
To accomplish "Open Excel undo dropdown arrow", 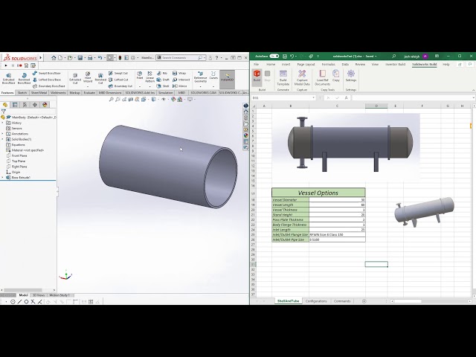I will tap(296, 57).
